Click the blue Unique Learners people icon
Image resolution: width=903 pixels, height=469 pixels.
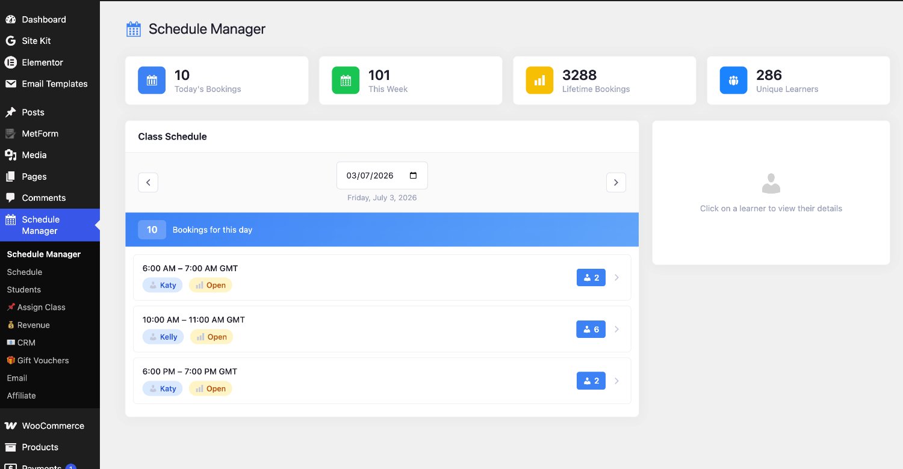733,81
